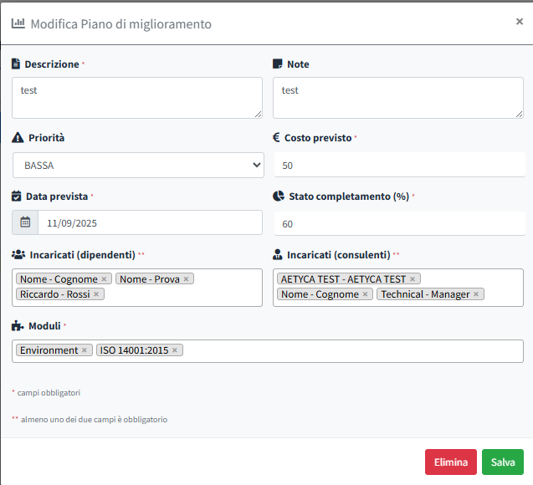Click into the Note text area
Screen dimensions: 533x485
(x=398, y=97)
